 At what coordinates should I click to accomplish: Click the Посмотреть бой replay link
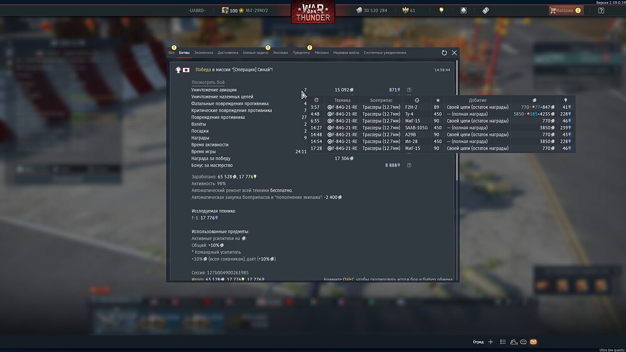coord(208,82)
